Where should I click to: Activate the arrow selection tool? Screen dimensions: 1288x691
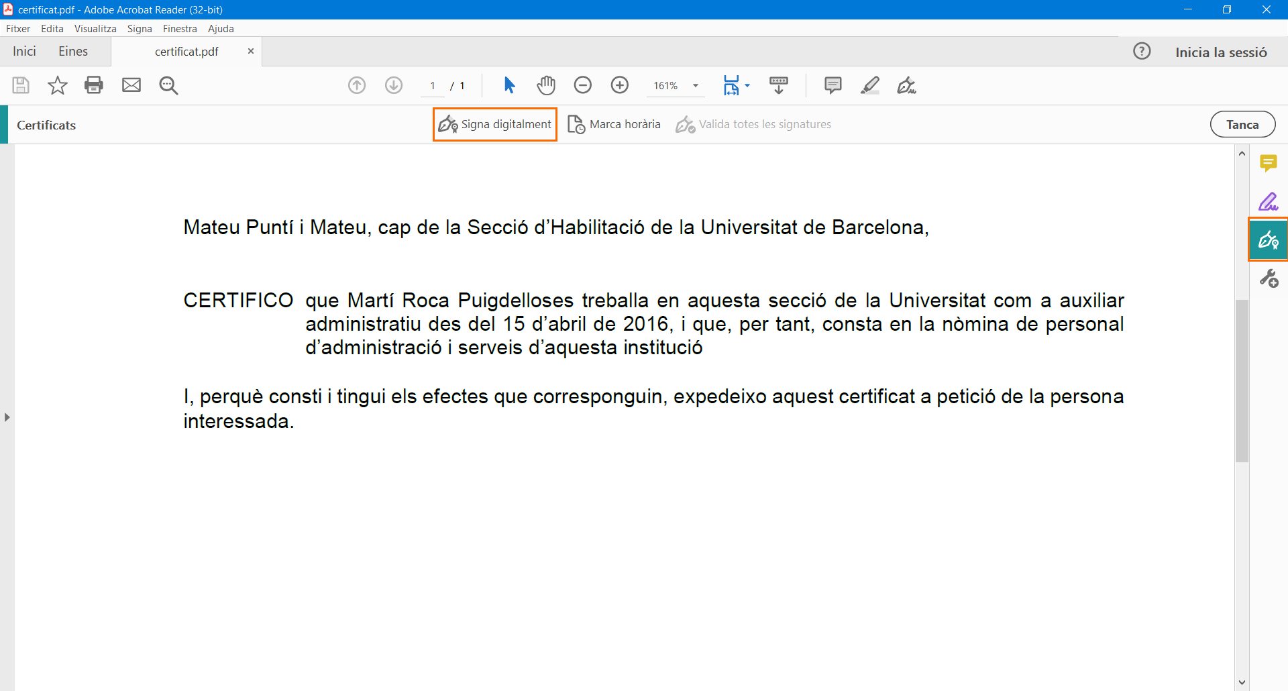click(509, 85)
